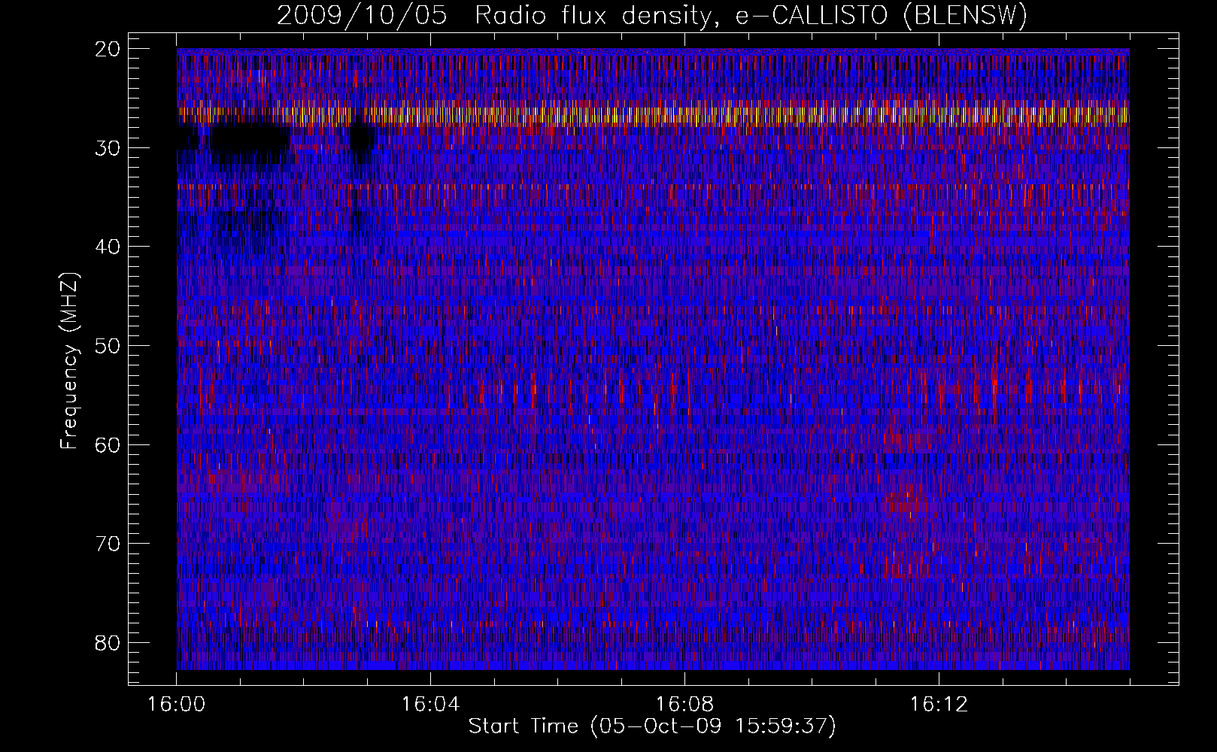The image size is (1217, 752).
Task: Click the 20 frequency tick label
Action: click(x=108, y=49)
